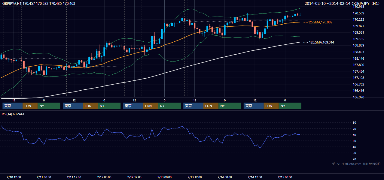The height and width of the screenshot is (180, 384).
Task: Click the GBPJPY#,H1 price header text
Action: pos(39,4)
